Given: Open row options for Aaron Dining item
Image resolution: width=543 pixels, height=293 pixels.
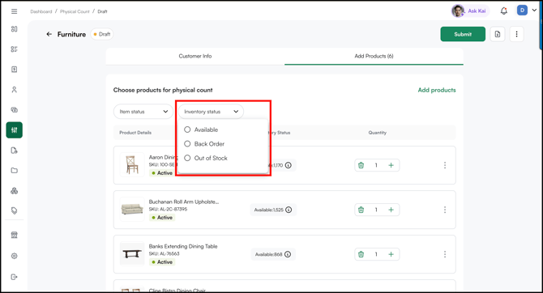Looking at the screenshot, I should [445, 165].
